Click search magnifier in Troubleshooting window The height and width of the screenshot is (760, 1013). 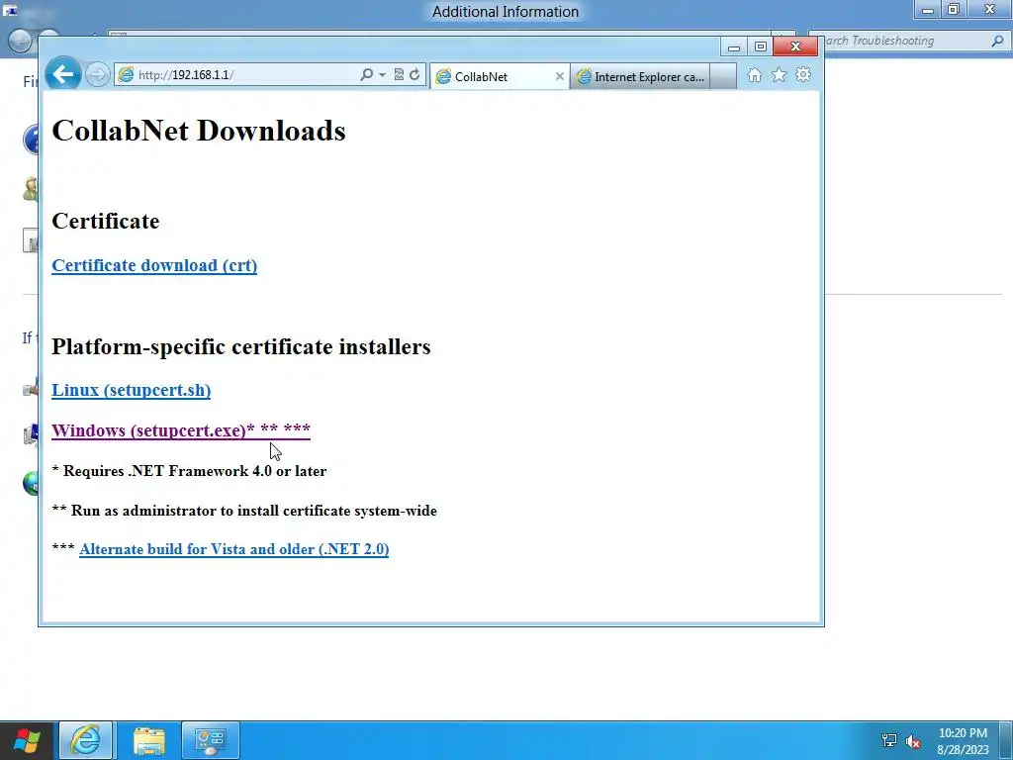tap(997, 41)
